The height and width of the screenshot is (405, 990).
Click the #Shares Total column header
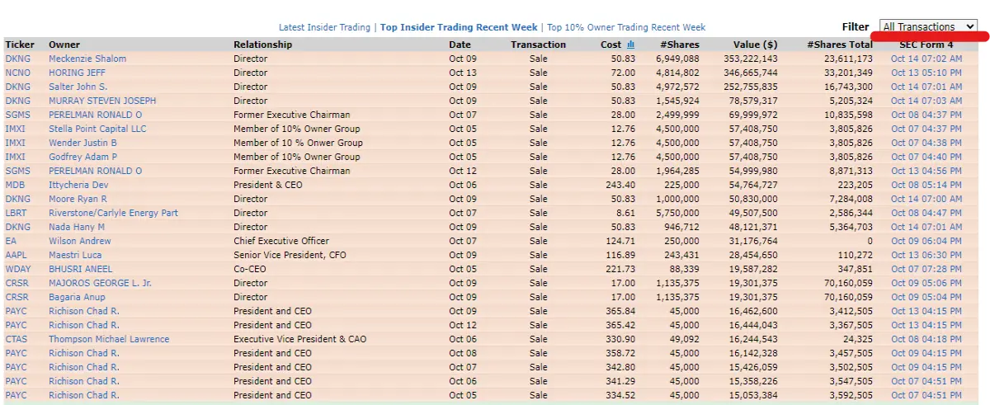[839, 45]
